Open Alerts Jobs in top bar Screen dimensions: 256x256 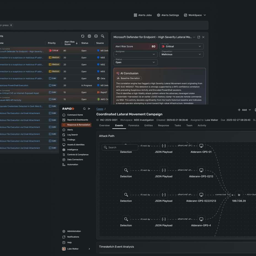(x=143, y=15)
